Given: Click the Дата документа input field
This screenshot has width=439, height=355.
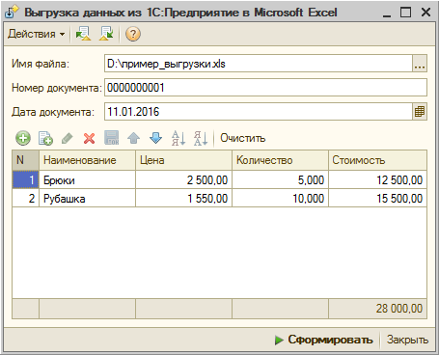Looking at the screenshot, I should click(259, 112).
